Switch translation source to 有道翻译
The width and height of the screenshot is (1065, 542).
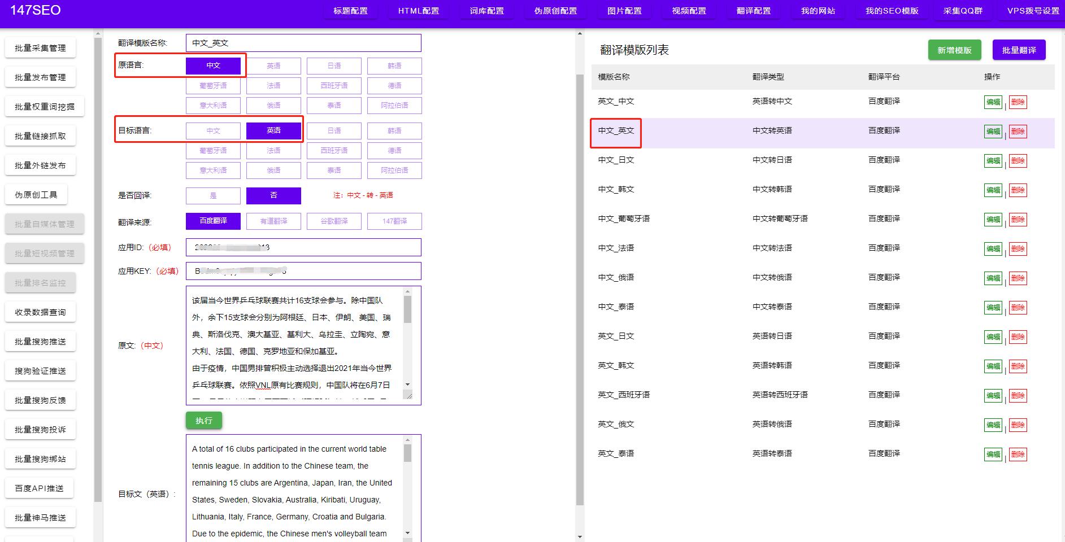[273, 221]
